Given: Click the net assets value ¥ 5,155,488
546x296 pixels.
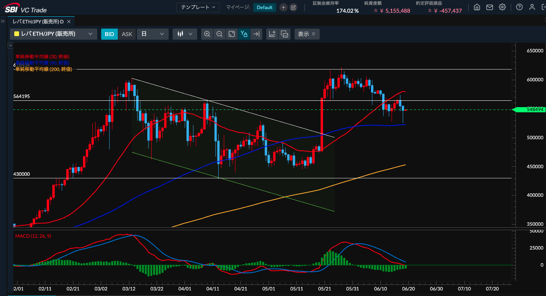Looking at the screenshot, I should (395, 11).
